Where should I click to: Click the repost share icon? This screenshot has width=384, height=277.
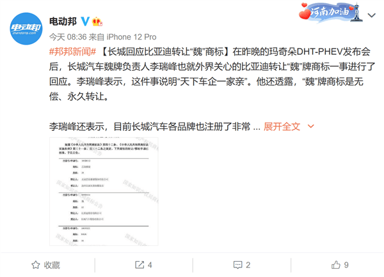(x=140, y=265)
